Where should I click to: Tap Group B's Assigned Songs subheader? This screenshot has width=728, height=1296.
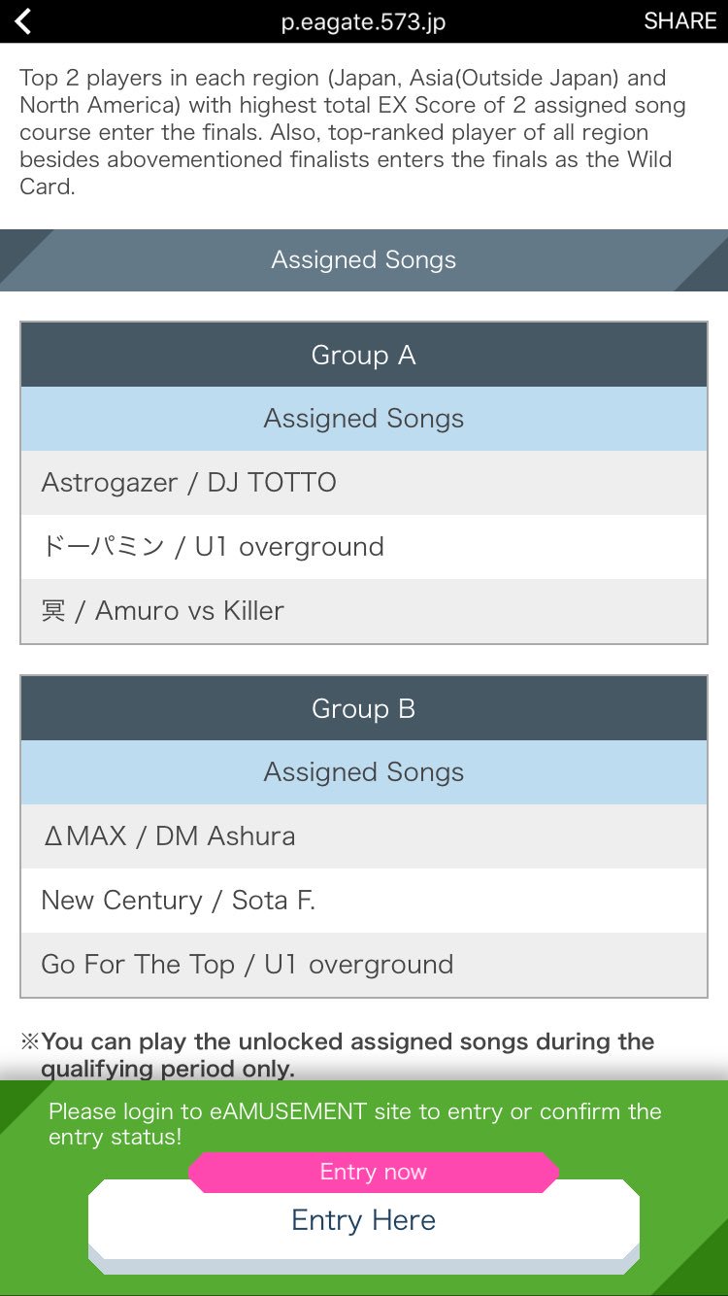tap(364, 772)
